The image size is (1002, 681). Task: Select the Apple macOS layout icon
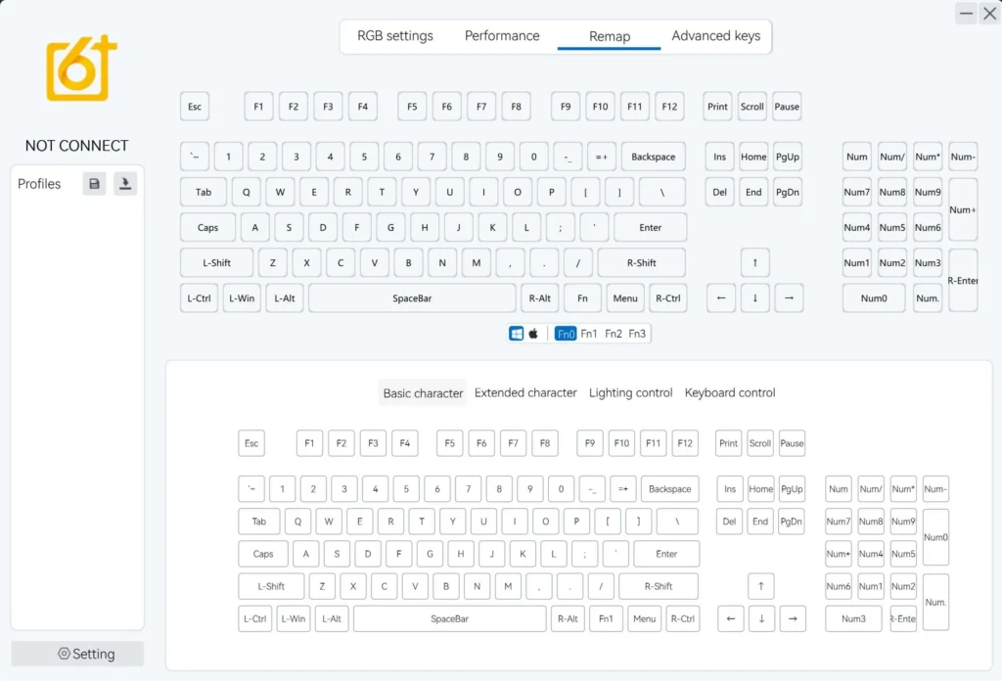533,334
